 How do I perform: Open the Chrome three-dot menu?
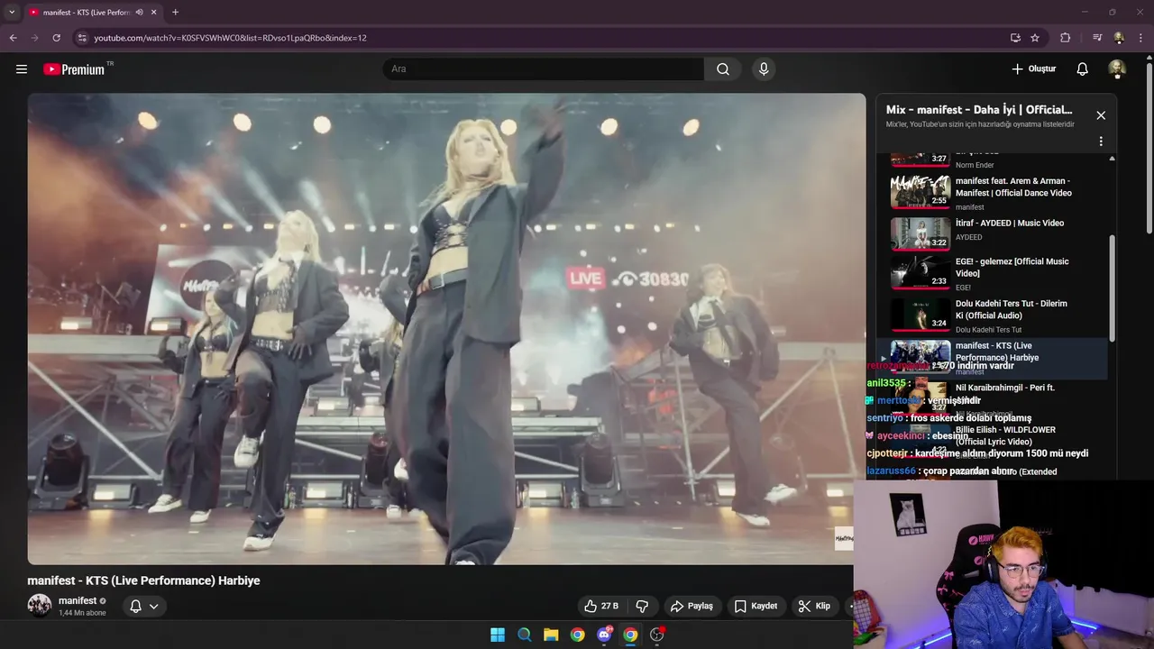click(1141, 38)
